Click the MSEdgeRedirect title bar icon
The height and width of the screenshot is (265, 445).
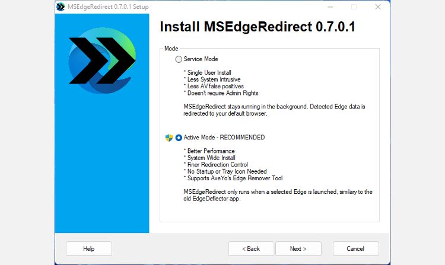pos(61,7)
